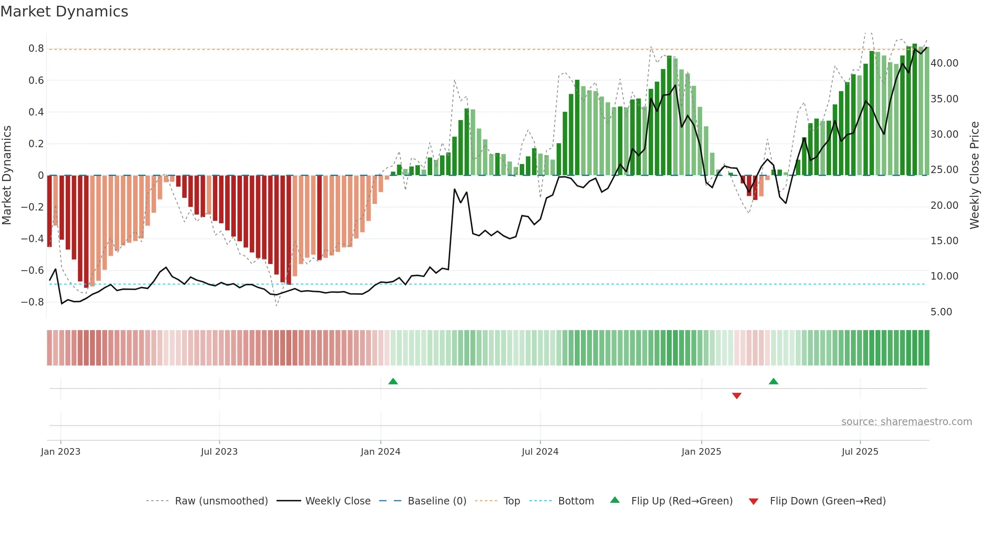Click the last dark green heat-strip cell on the right
This screenshot has height=555, width=986.
927,347
